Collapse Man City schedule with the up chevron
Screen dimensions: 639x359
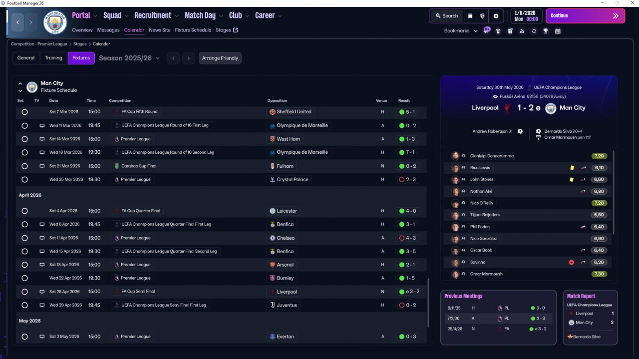tap(20, 84)
